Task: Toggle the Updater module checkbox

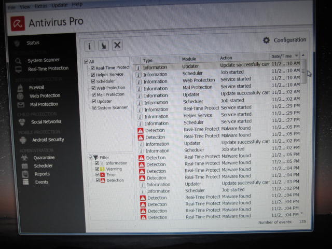Action: [x=94, y=102]
